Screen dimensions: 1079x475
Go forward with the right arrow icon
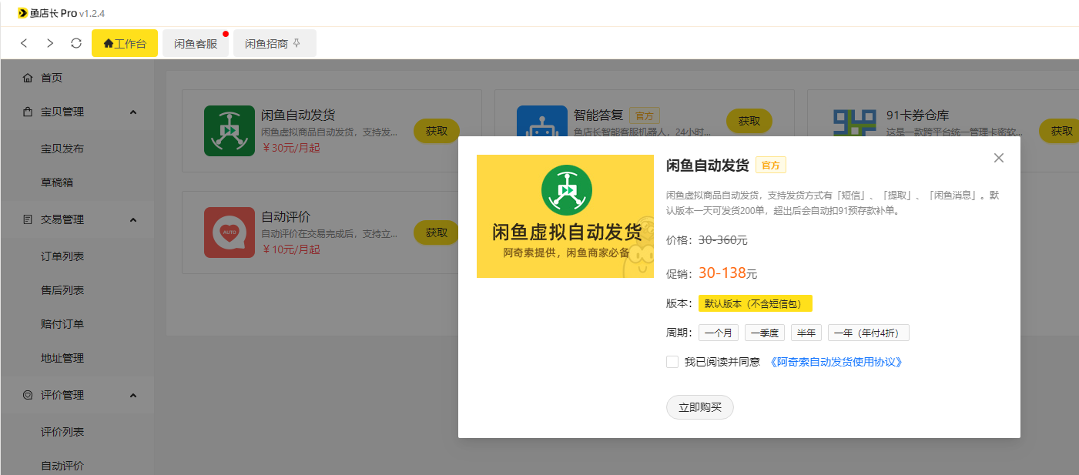pyautogui.click(x=50, y=43)
